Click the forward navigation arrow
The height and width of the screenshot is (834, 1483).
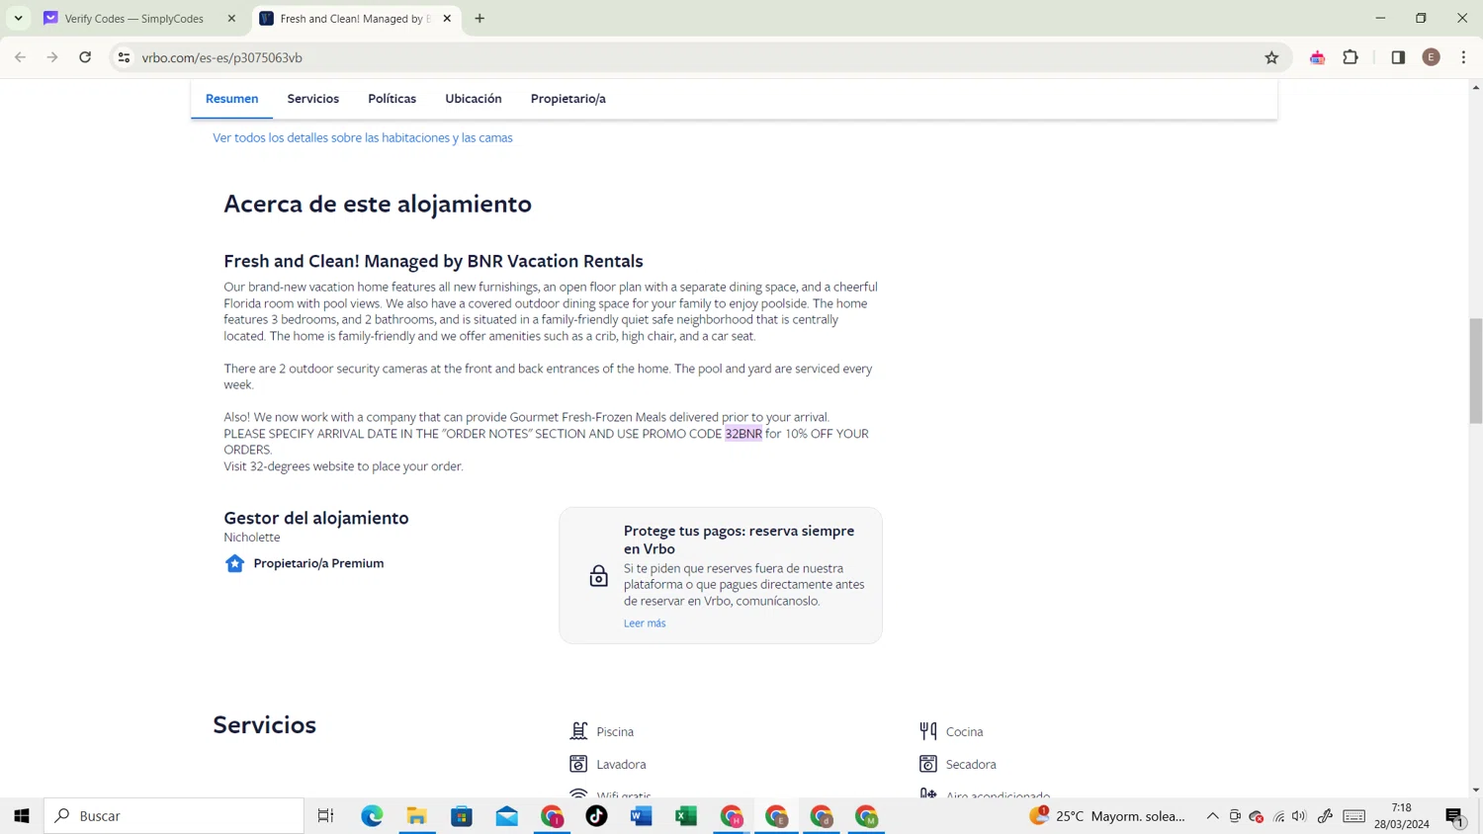coord(52,57)
